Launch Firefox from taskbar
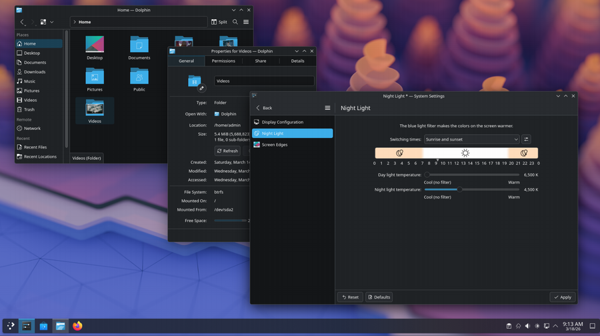 (x=77, y=326)
